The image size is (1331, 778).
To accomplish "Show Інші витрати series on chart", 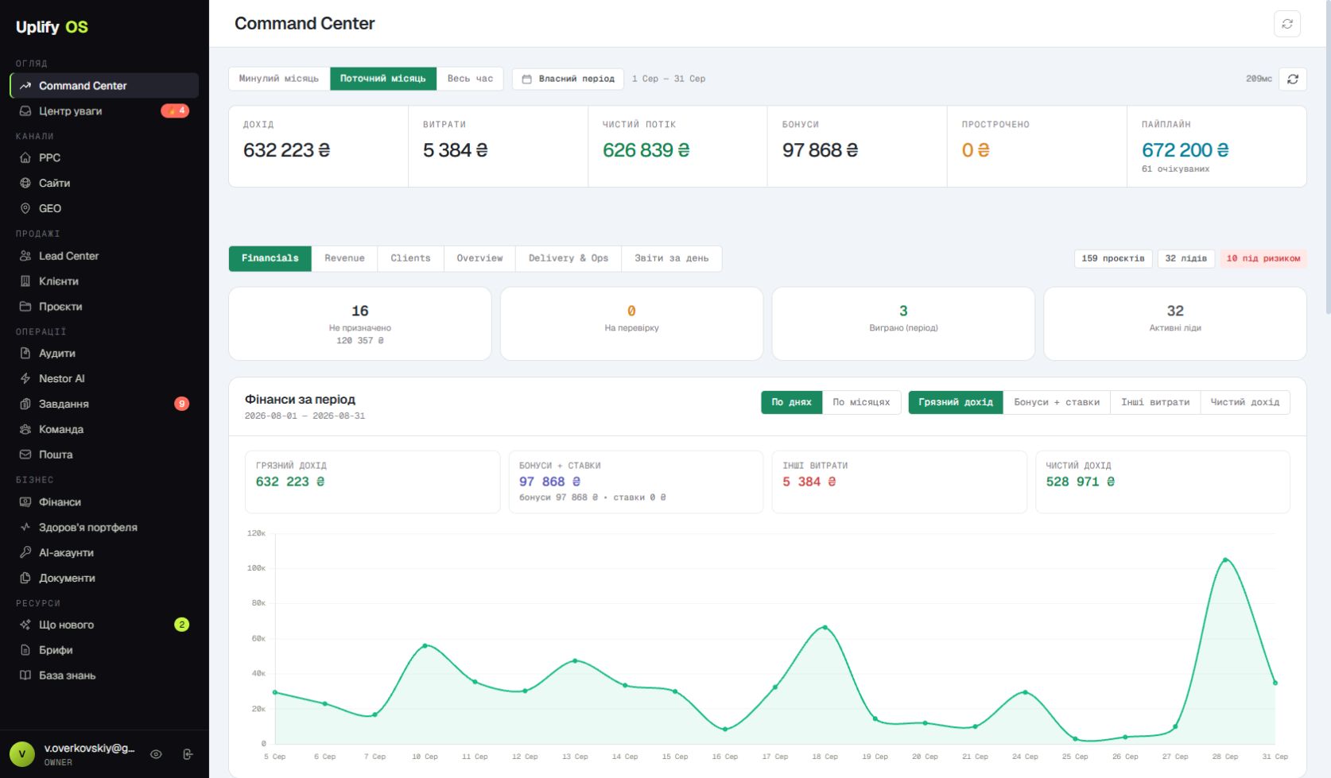I will tap(1155, 403).
